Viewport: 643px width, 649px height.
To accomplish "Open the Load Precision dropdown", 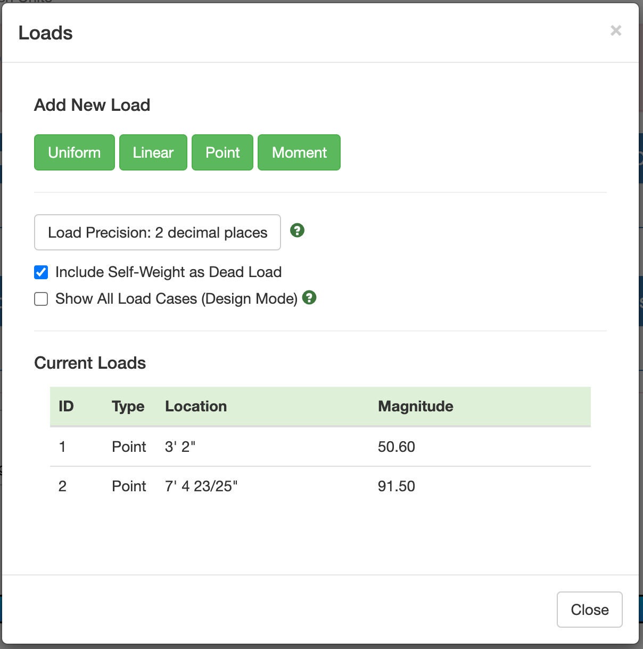I will pos(158,232).
